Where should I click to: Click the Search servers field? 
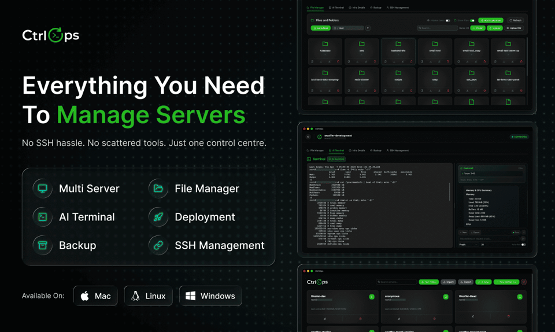pyautogui.click(x=397, y=282)
